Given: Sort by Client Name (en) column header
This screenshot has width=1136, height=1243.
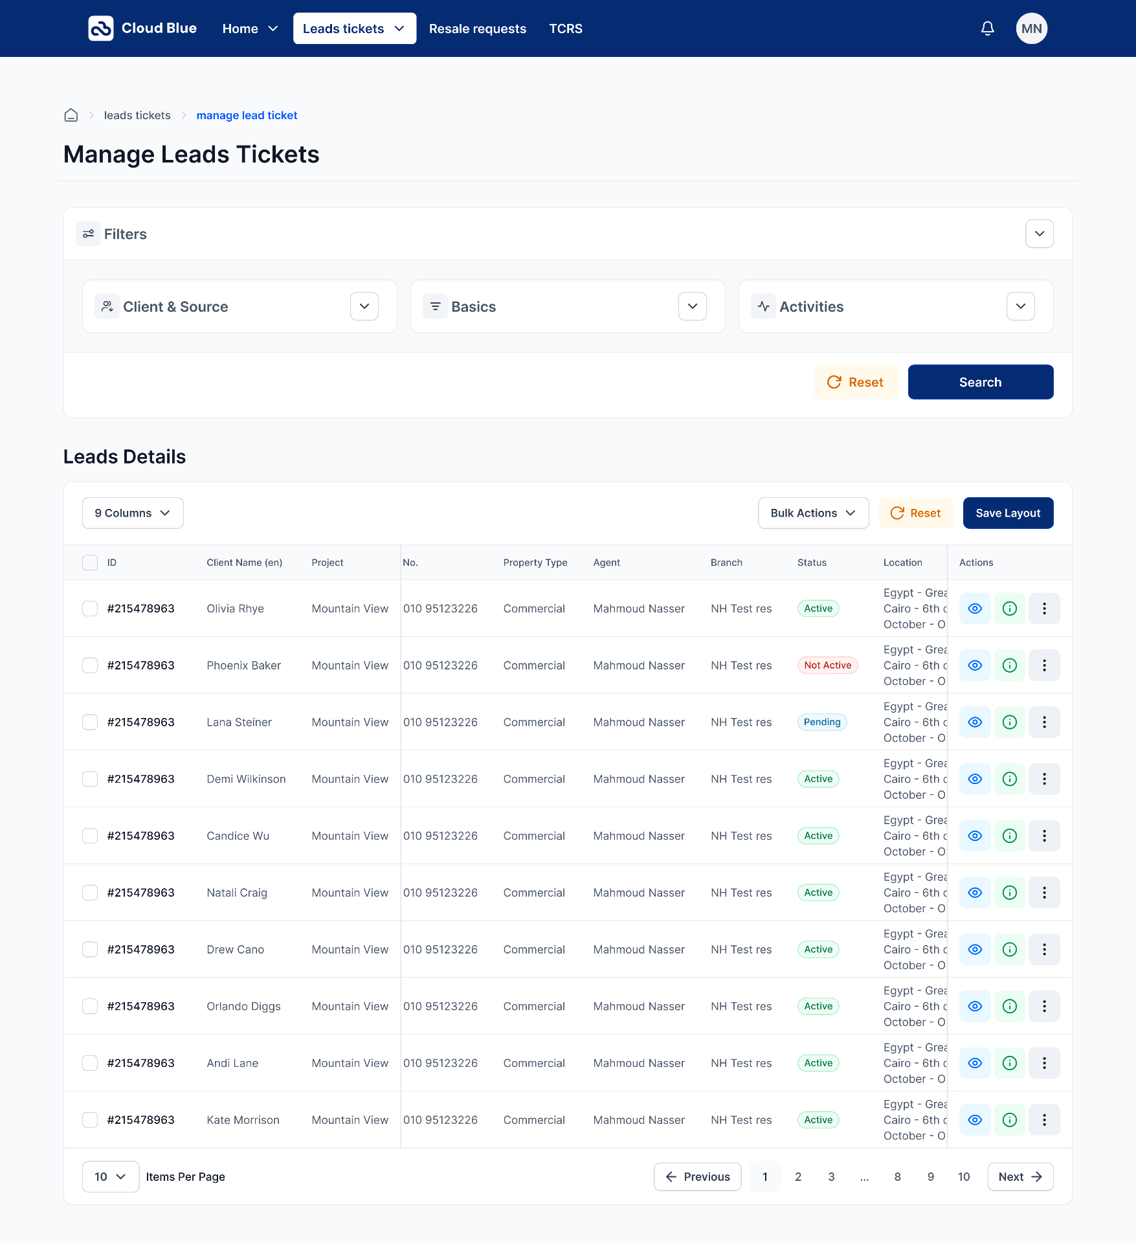Looking at the screenshot, I should pos(245,563).
